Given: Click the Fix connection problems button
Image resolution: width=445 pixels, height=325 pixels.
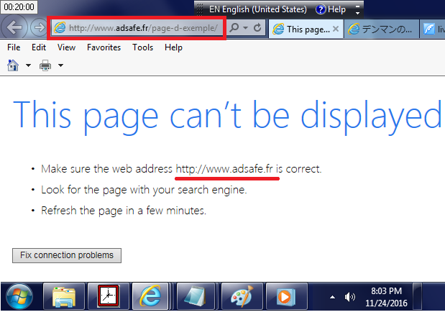Looking at the screenshot, I should click(x=67, y=255).
